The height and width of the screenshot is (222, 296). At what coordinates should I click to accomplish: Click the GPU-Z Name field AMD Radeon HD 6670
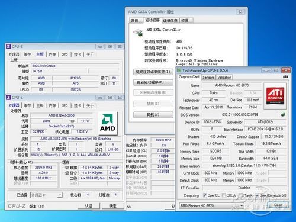[232, 85]
